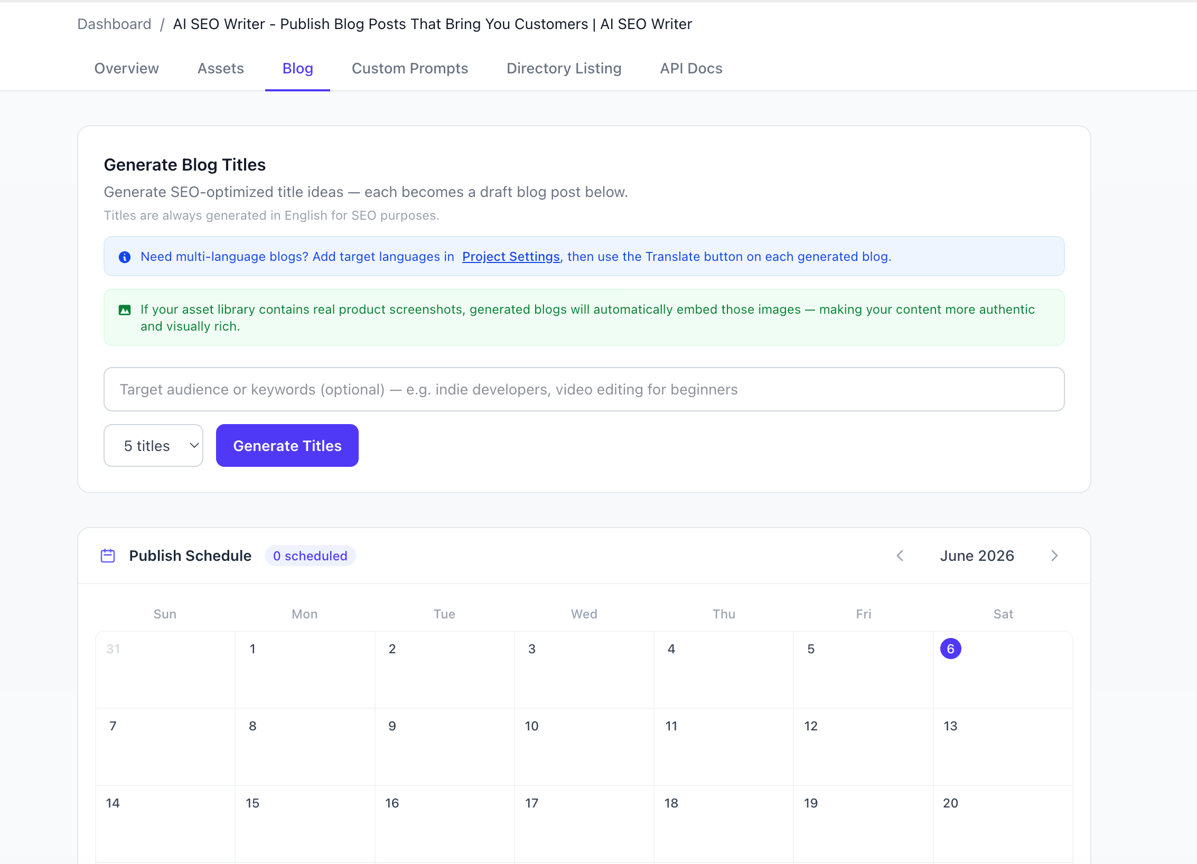The height and width of the screenshot is (864, 1197).
Task: Pick June 18 calendar cell
Action: pos(724,824)
